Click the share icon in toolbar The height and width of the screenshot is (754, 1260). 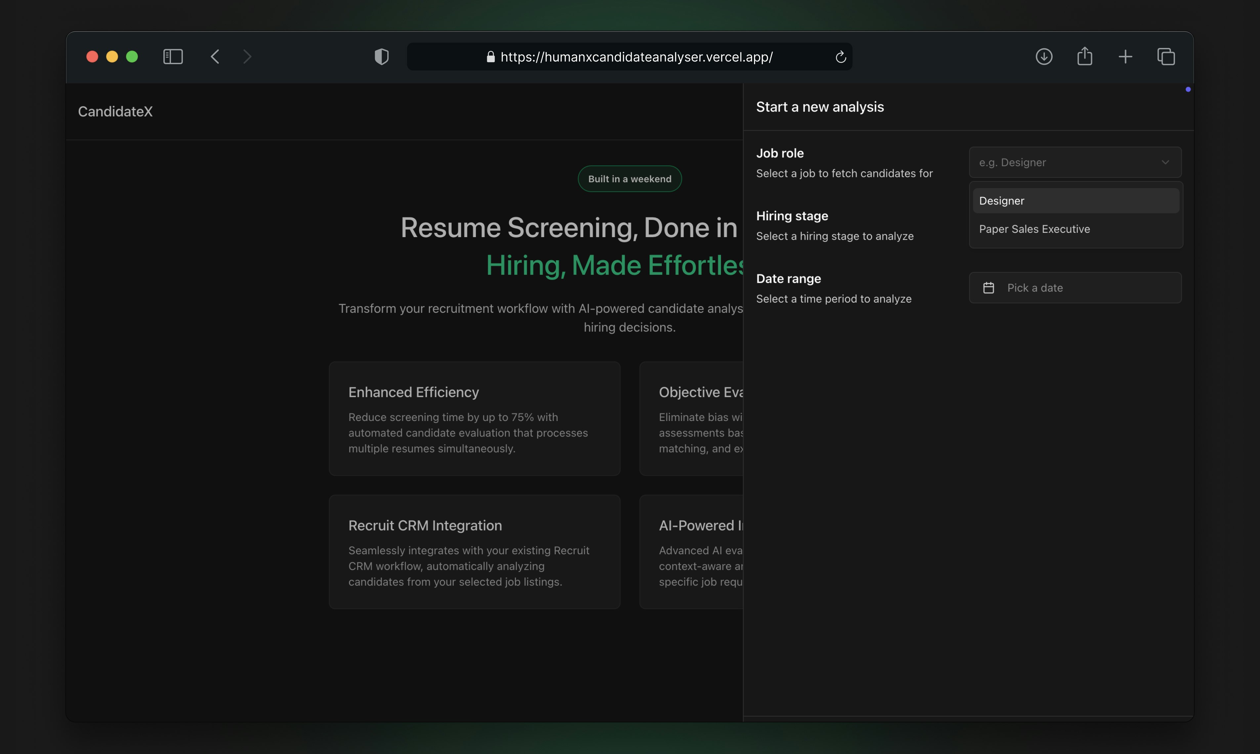click(1084, 56)
